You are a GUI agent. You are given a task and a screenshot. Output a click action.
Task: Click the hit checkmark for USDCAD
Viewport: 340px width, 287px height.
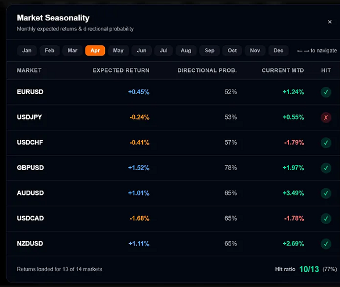click(326, 218)
